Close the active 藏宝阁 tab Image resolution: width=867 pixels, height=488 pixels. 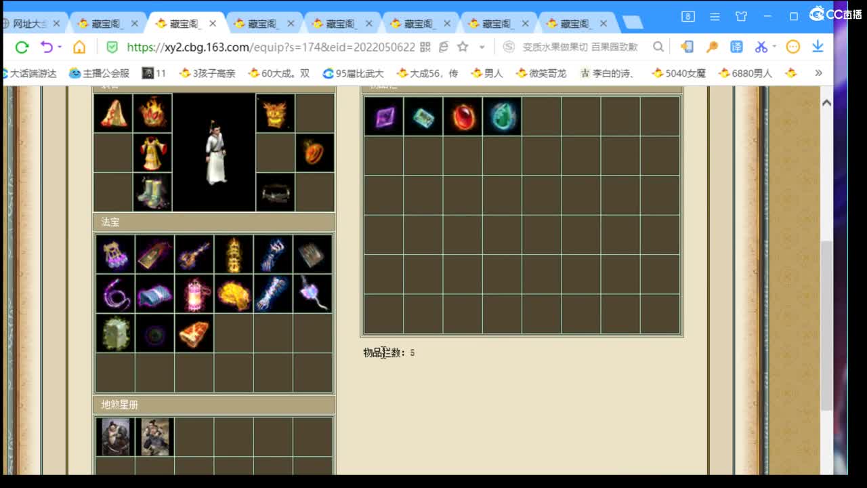[213, 23]
